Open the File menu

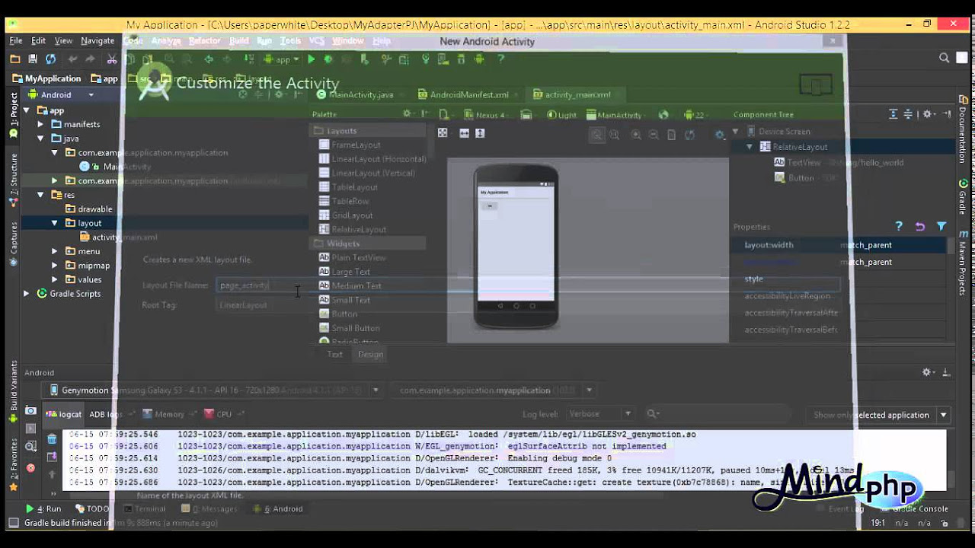(15, 40)
